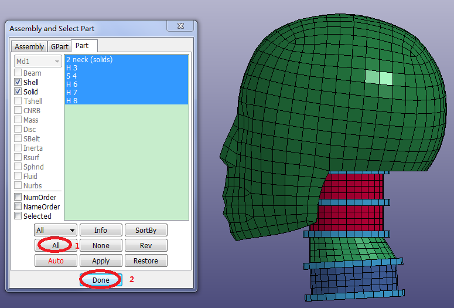Enable the Selected checkbox

(18, 216)
